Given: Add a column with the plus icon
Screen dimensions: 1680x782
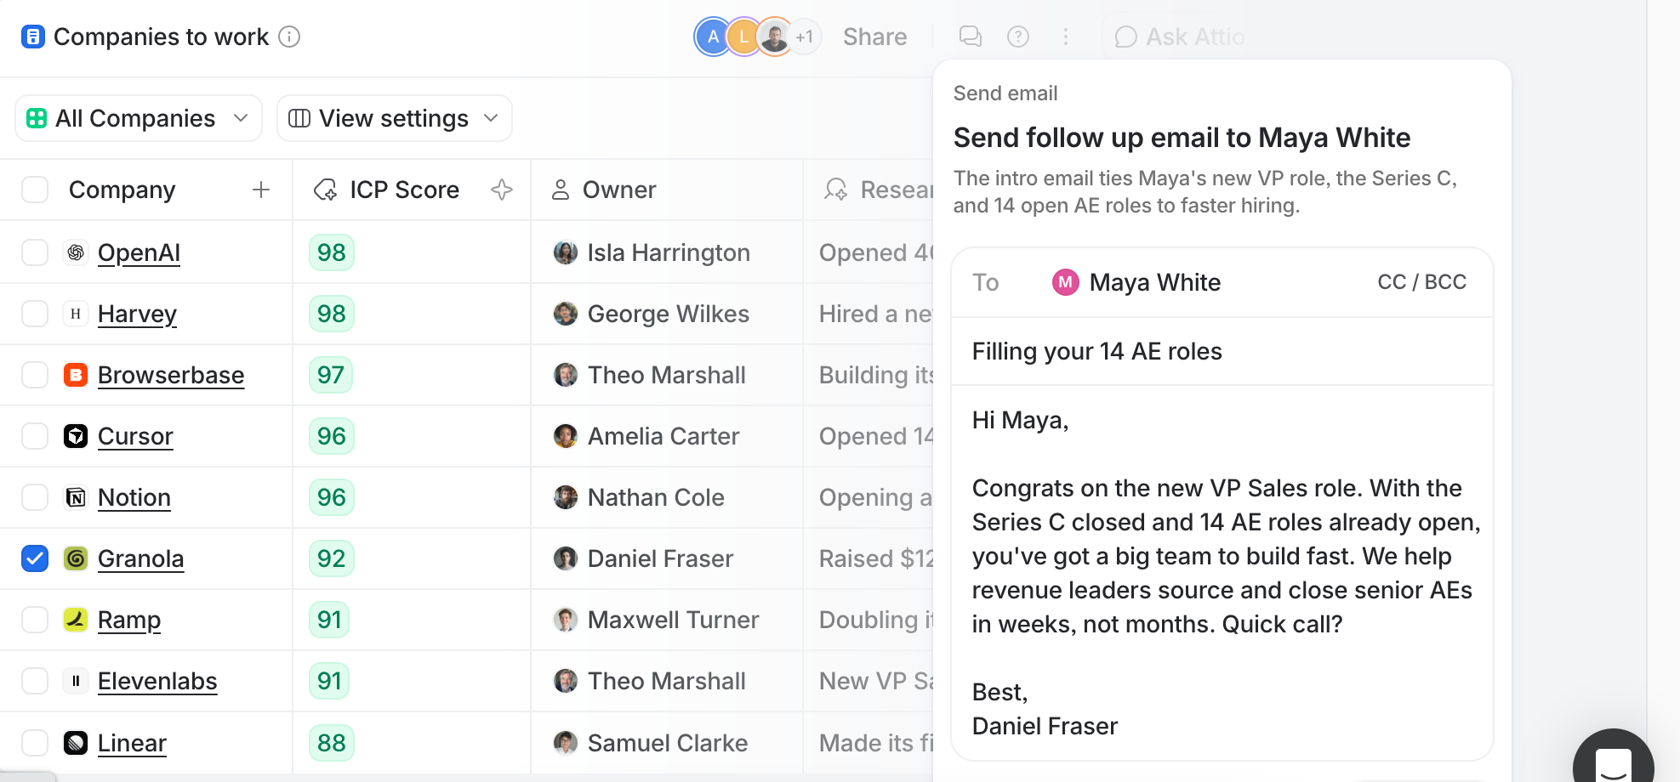Looking at the screenshot, I should click(x=261, y=190).
